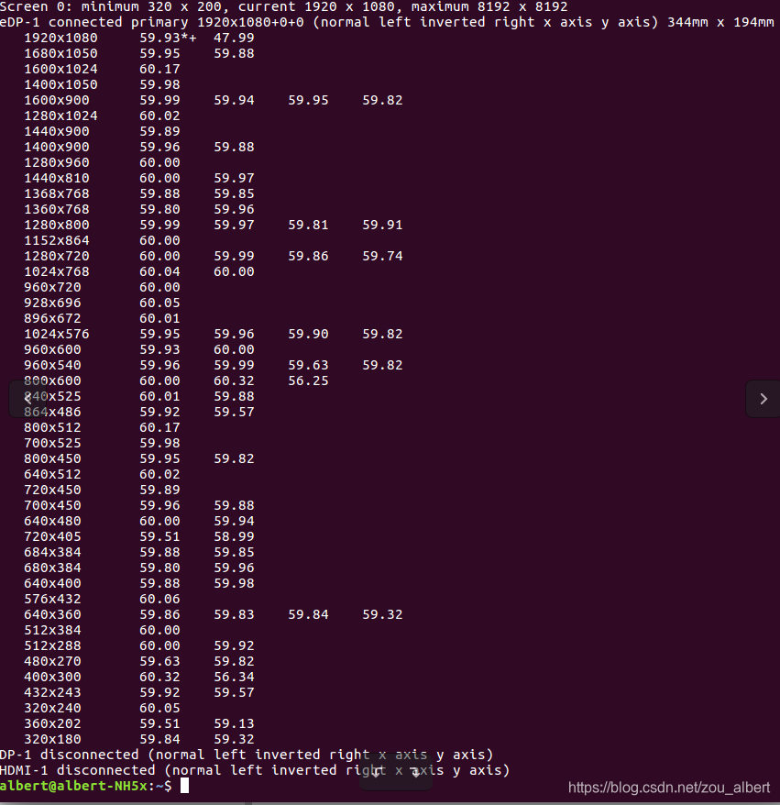Screen dimensions: 780x805
Task: Select the 640x480 resolution entry
Action: [x=52, y=521]
